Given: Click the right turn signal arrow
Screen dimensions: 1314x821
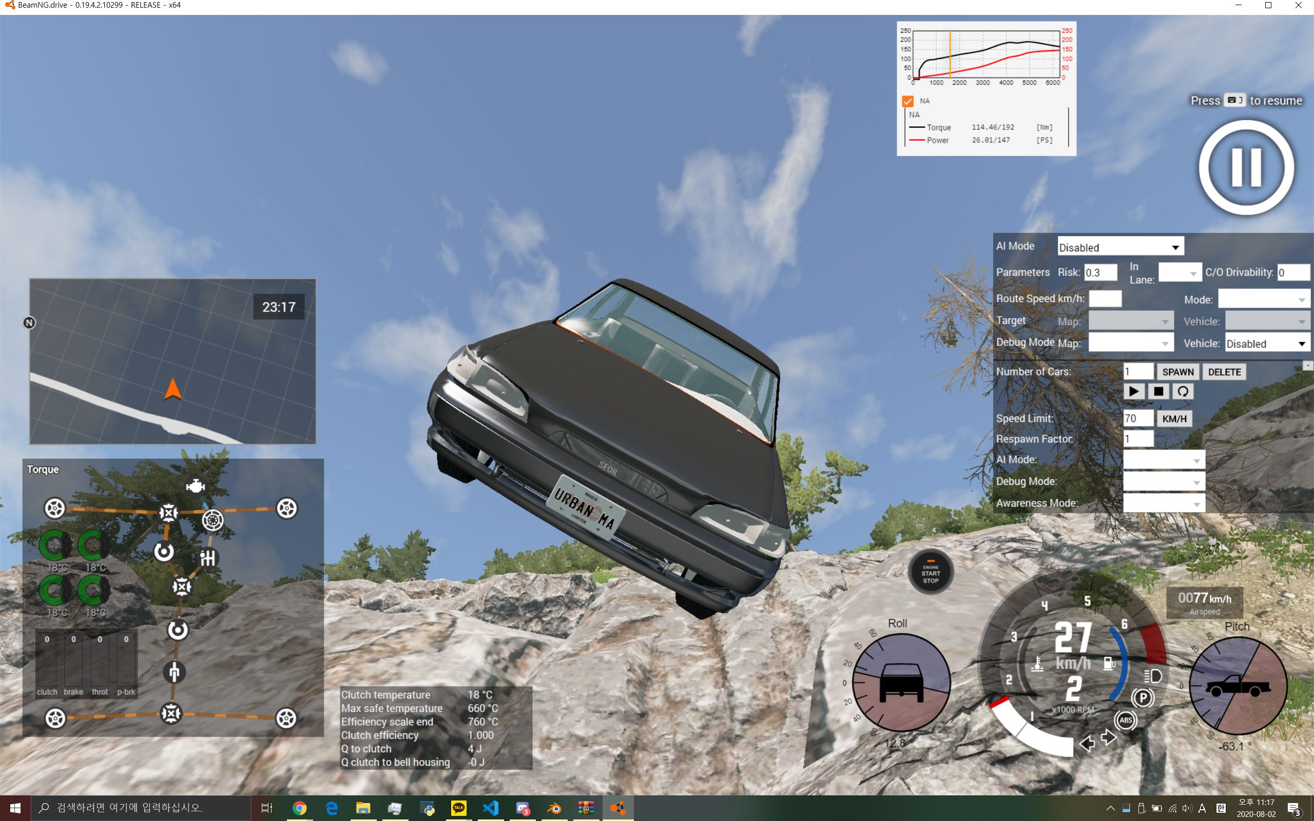Looking at the screenshot, I should (x=1108, y=737).
